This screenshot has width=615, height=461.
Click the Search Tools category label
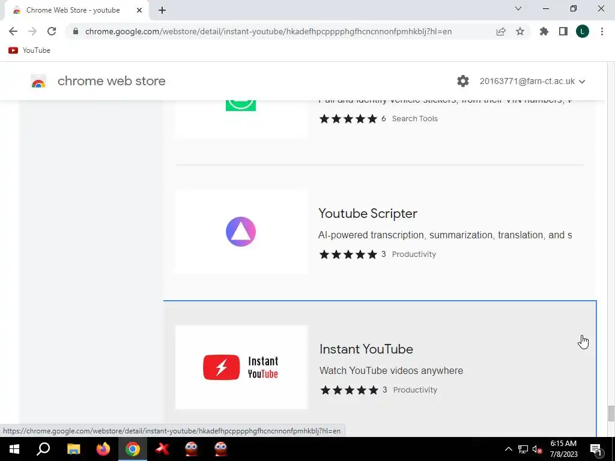[414, 119]
